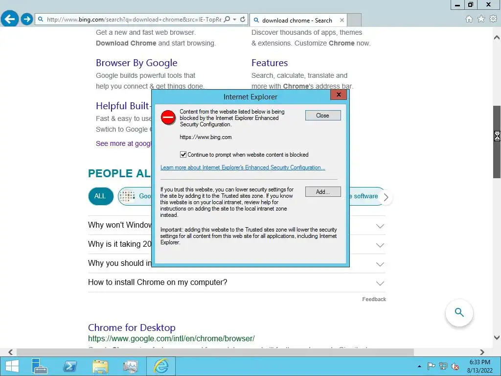Click the google.com/intl/en/chrome/browser URL

171,339
